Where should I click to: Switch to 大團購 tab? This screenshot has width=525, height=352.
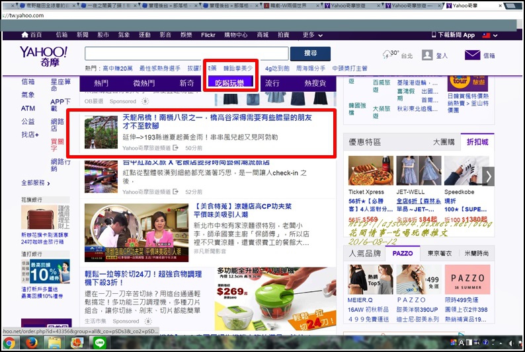[x=444, y=142]
